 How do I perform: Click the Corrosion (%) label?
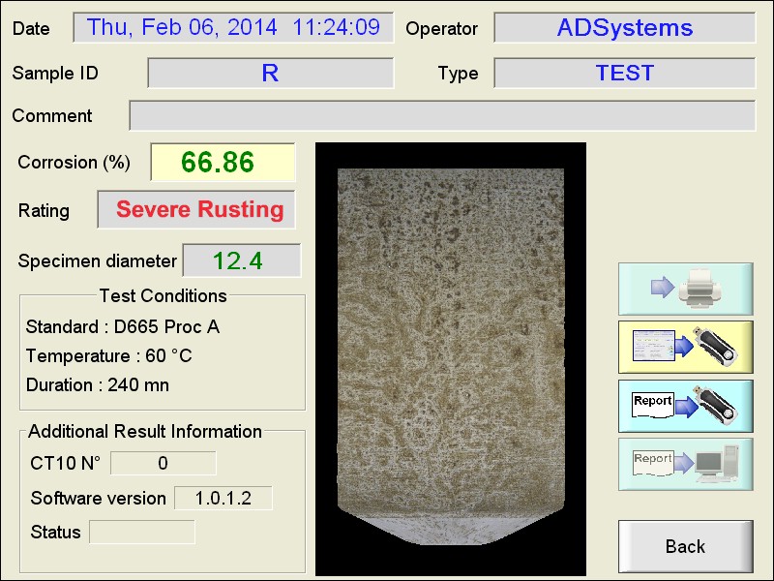(74, 162)
